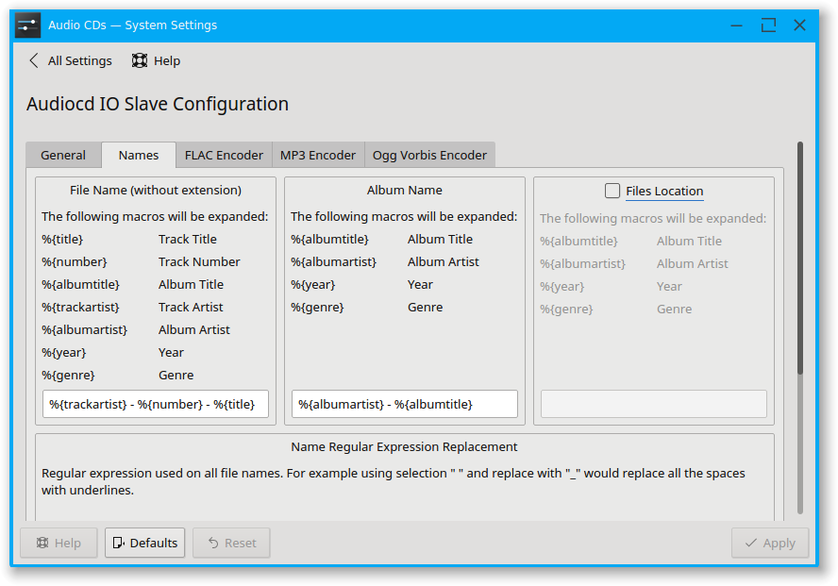
Task: Maximize the System Settings window
Action: [768, 25]
